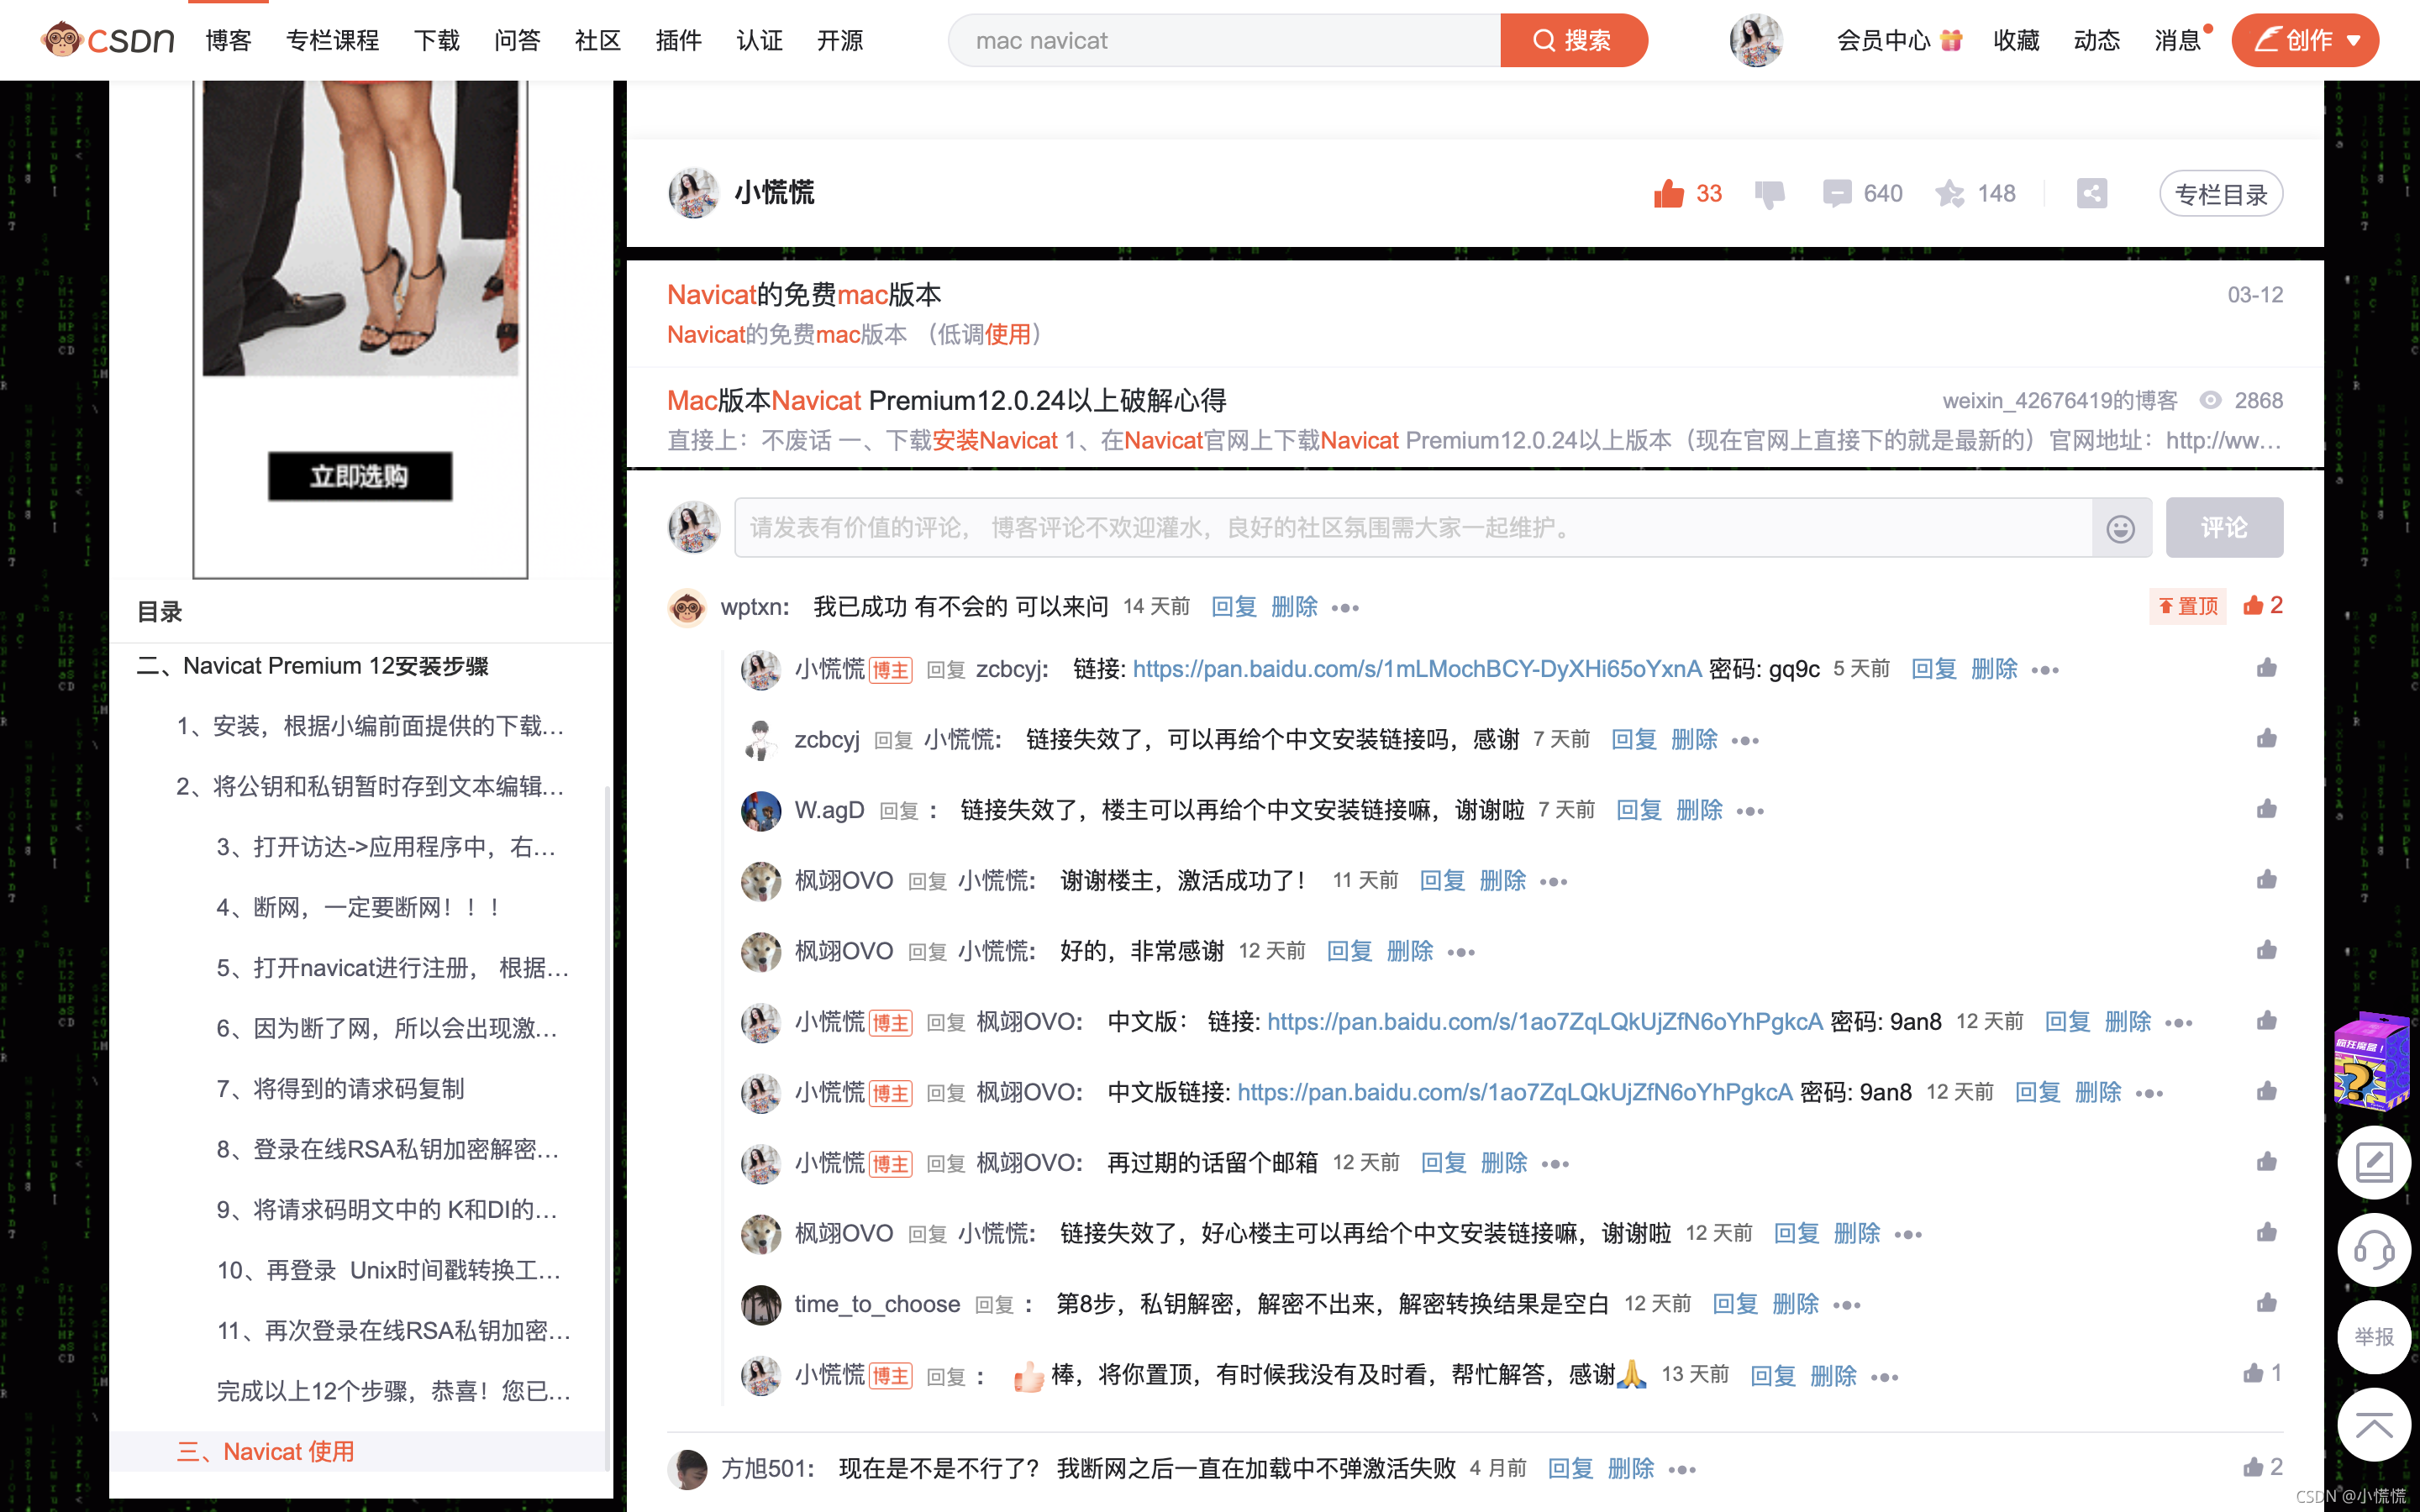Image resolution: width=2420 pixels, height=1512 pixels.
Task: Like time_to_choose's comment about step 8
Action: 2266,1302
